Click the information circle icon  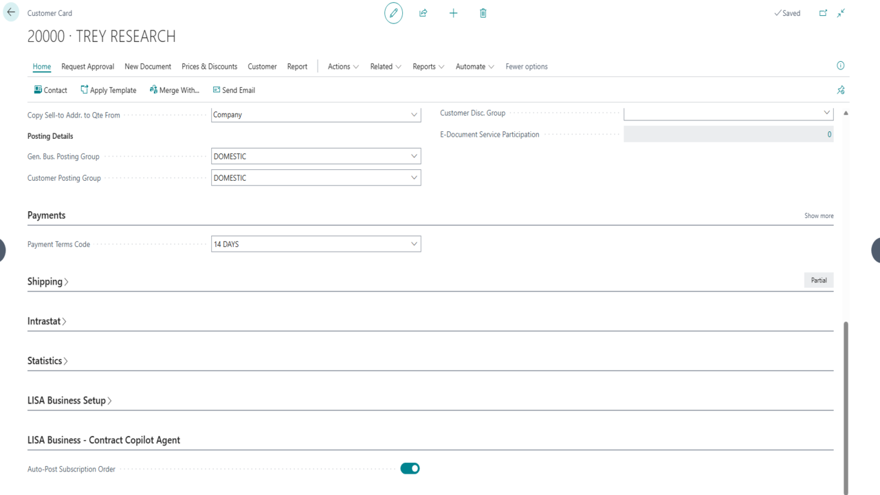840,66
